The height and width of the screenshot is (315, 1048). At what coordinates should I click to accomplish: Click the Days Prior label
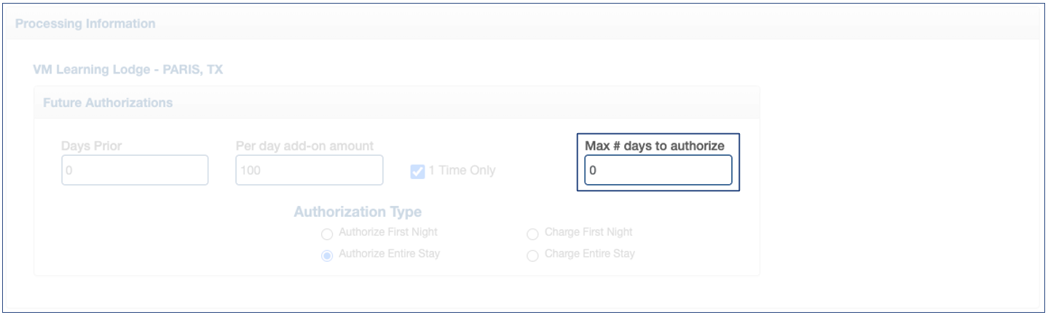pos(92,146)
